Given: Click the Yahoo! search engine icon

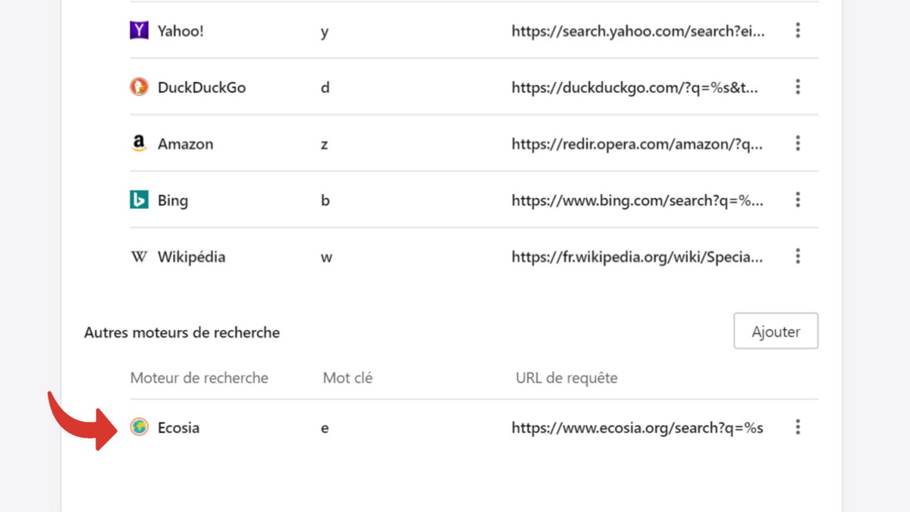Looking at the screenshot, I should click(x=139, y=30).
